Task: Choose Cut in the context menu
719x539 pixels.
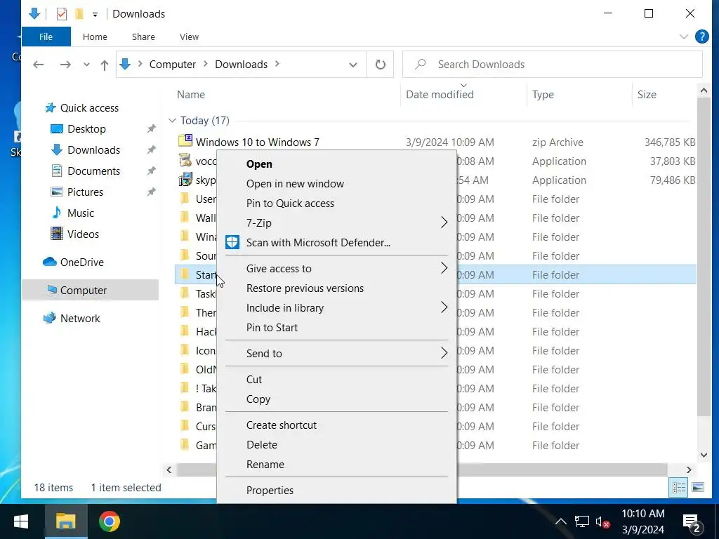Action: click(254, 380)
